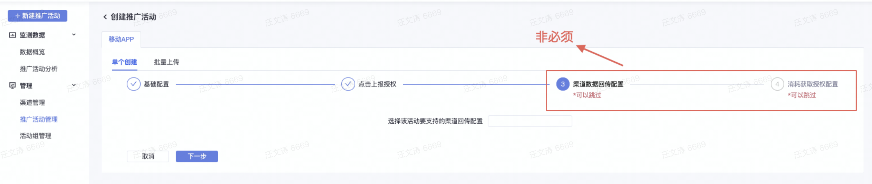872x184 pixels.
Task: Open 数据概览 in the sidebar
Action: 32,52
